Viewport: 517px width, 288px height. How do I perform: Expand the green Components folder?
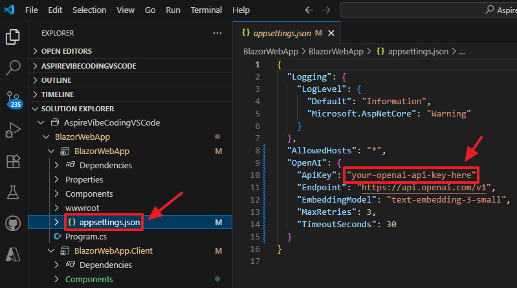[x=56, y=279]
